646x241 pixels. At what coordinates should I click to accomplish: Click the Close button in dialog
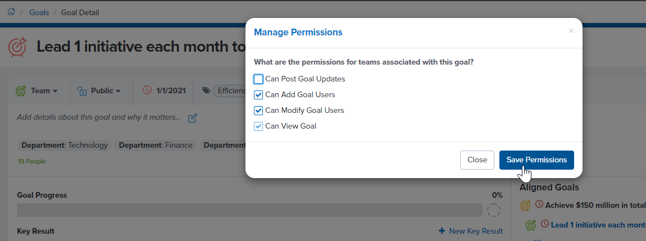pos(477,160)
